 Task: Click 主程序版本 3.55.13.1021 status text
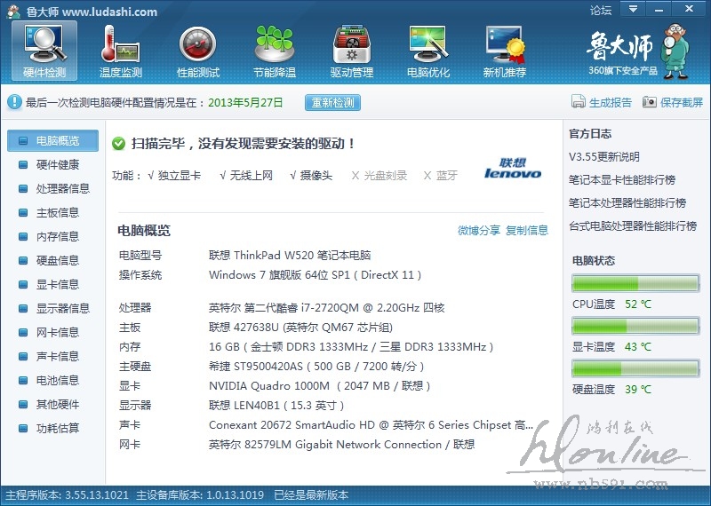(68, 495)
